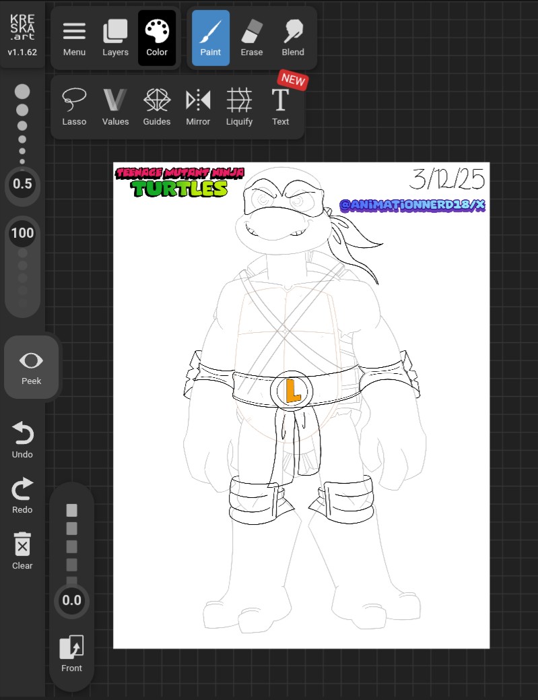Open the Layers panel
Screen dimensions: 538x700
[x=115, y=38]
